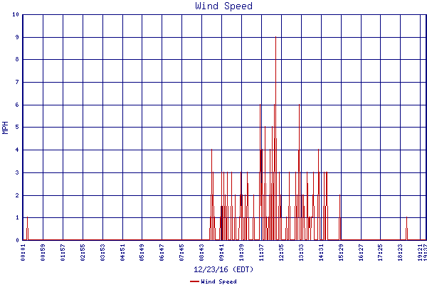Click y-axis value 6
427x285 pixels.
click(17, 105)
